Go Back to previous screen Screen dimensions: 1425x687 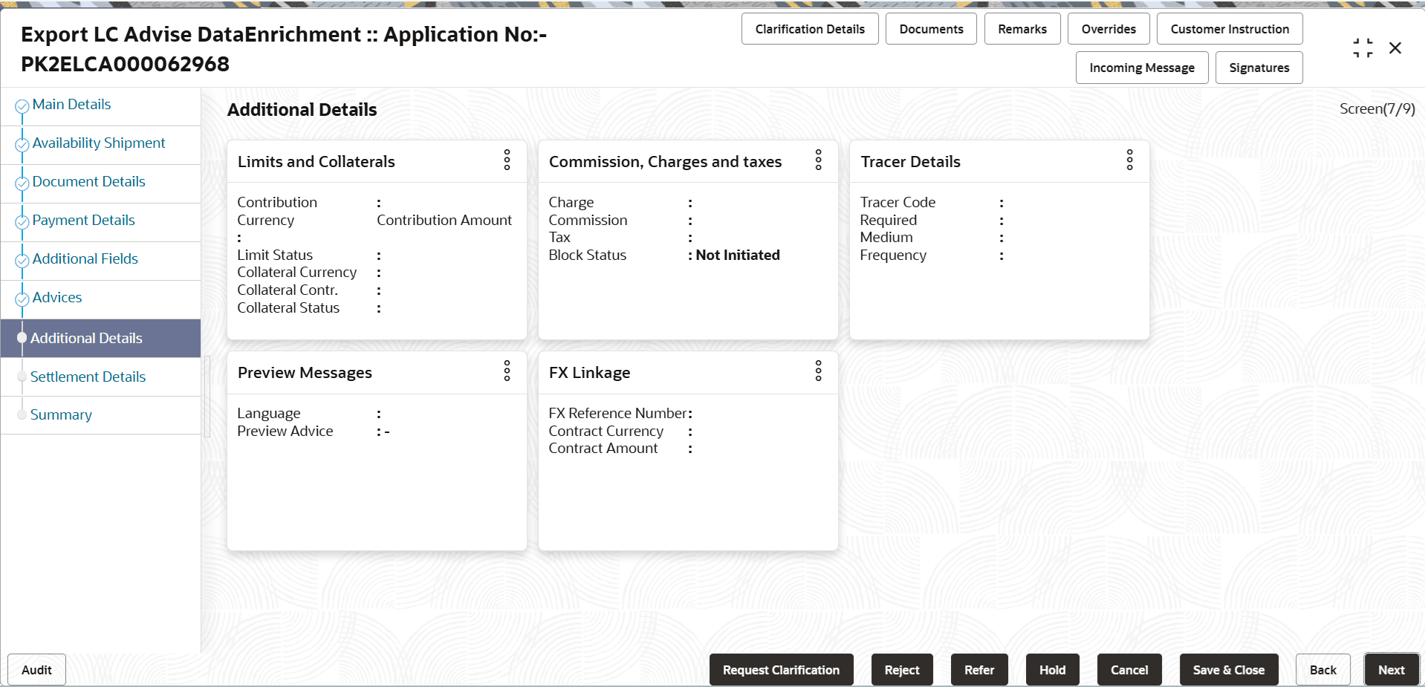tap(1322, 670)
